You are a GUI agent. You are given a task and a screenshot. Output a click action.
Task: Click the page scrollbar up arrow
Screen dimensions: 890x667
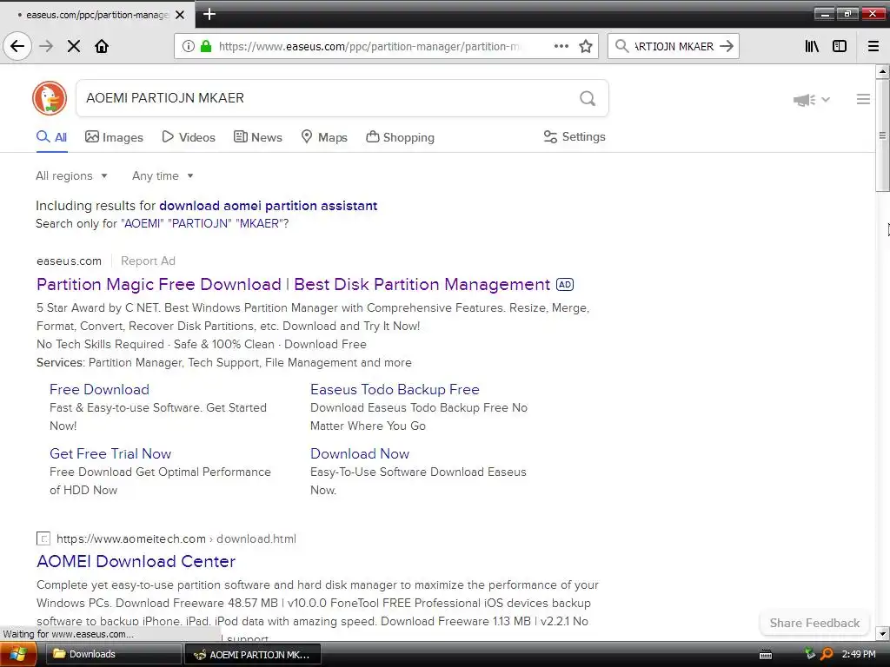(882, 71)
